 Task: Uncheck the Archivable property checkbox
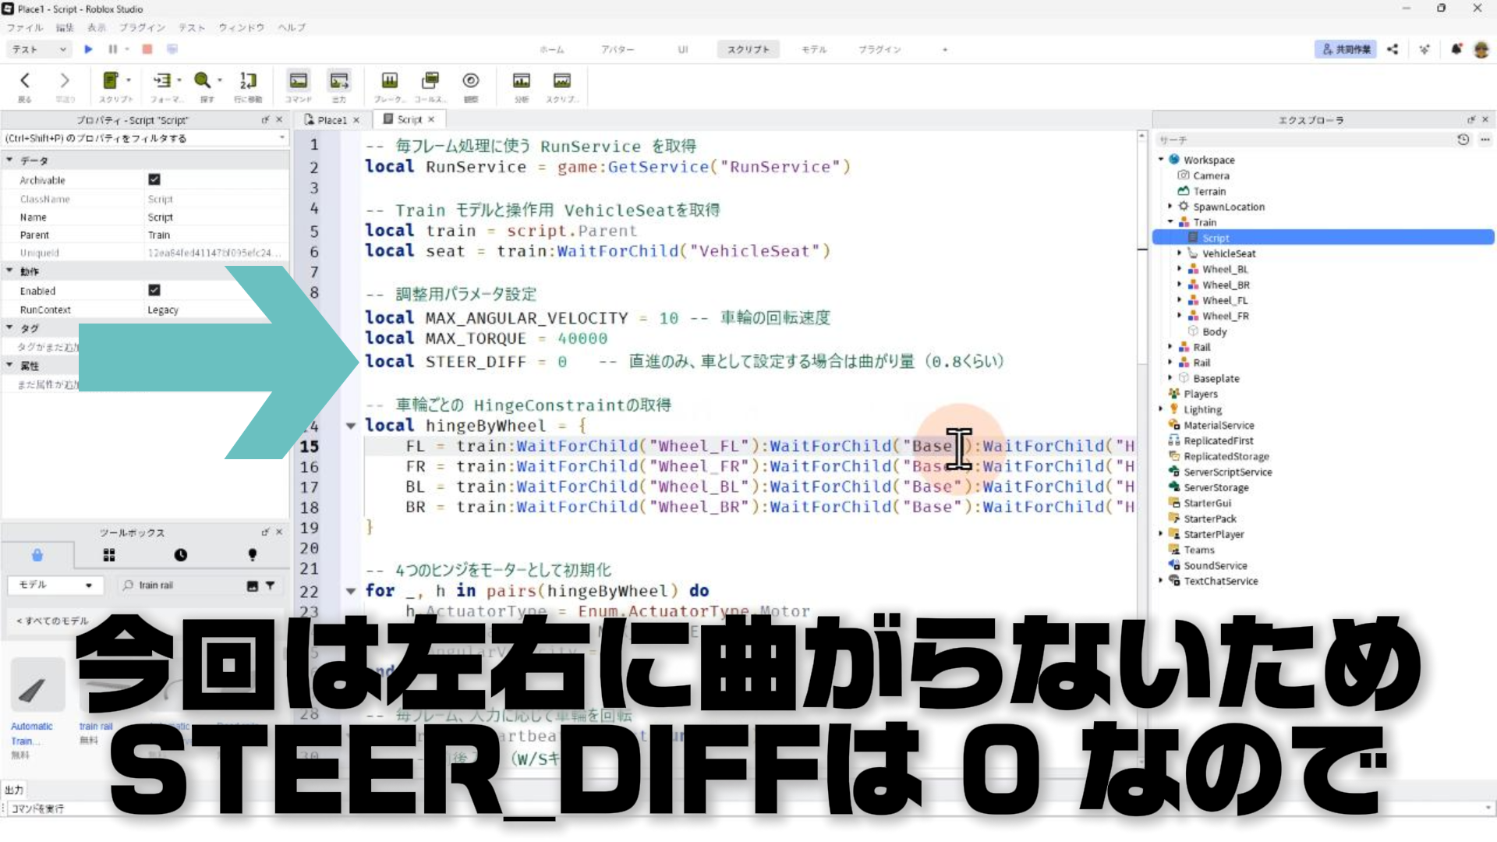[x=154, y=179]
